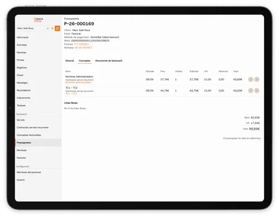Open the linked Factura number
279x218 pixels.
81,44
